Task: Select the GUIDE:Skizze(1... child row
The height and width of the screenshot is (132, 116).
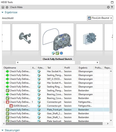Action: click(56, 106)
